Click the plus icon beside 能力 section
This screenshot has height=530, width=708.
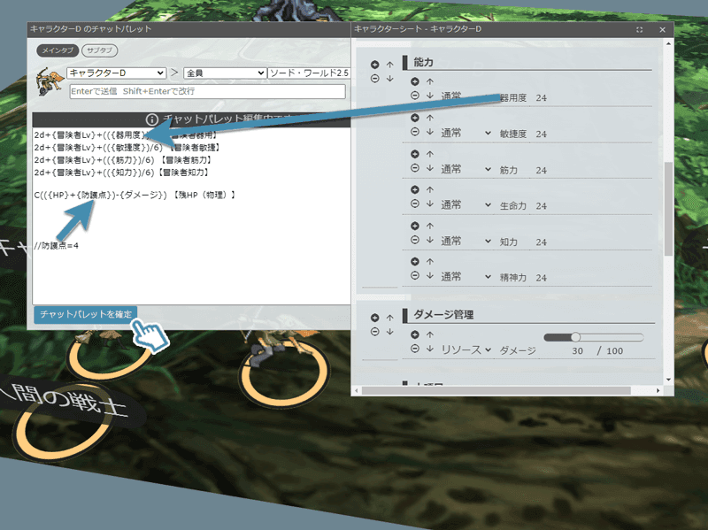374,65
